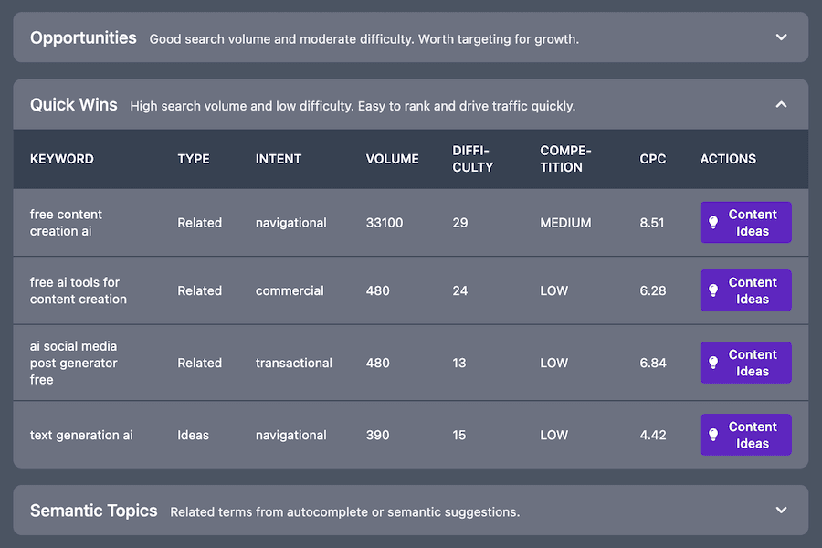The width and height of the screenshot is (822, 548).
Task: Click the lightbulb icon for "text generation ai"
Action: (713, 435)
